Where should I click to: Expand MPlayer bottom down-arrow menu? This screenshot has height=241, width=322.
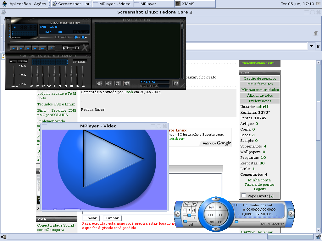(215, 229)
